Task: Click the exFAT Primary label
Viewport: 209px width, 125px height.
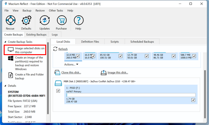Action: [74, 91]
